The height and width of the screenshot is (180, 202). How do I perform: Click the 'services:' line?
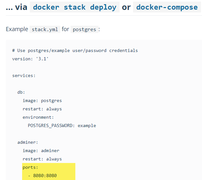(24, 75)
